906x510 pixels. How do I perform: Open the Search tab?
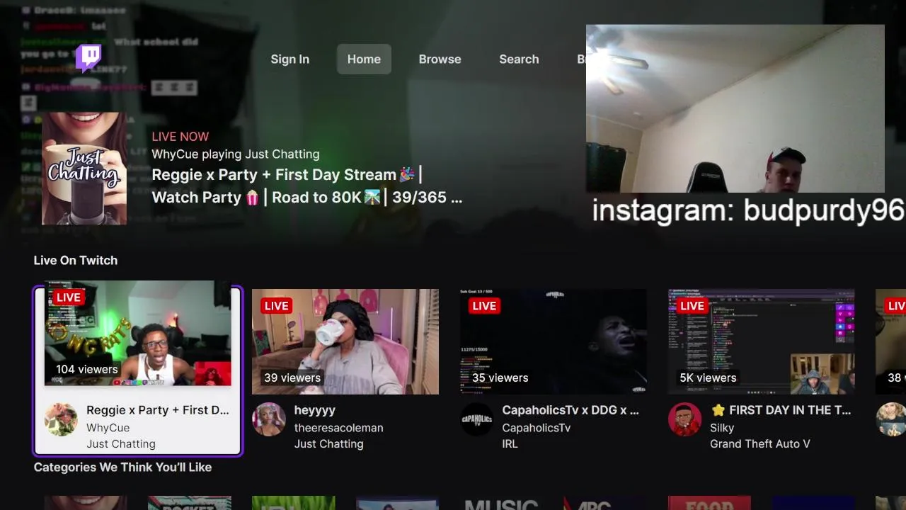point(519,59)
